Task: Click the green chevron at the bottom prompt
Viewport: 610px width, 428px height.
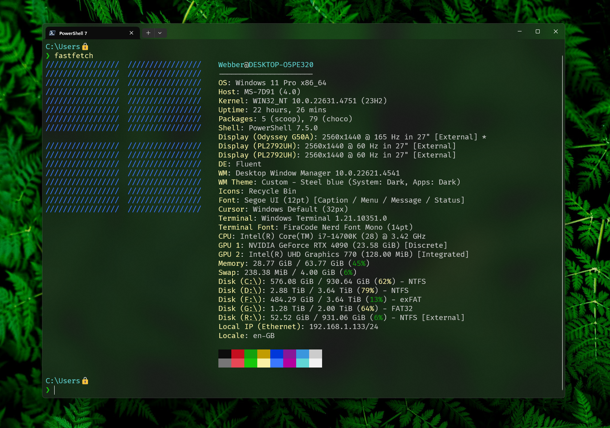Action: (x=48, y=390)
